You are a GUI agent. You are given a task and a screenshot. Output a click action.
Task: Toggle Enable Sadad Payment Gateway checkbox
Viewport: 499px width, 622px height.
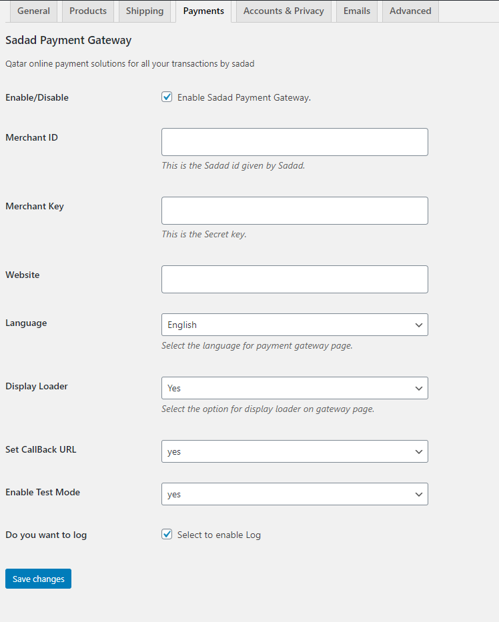tap(167, 97)
